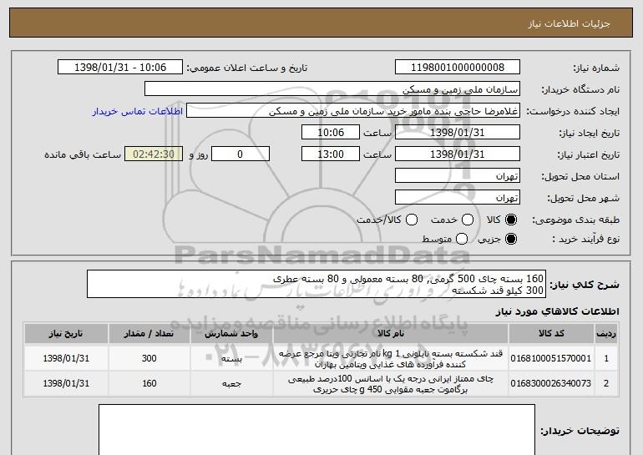Click the نام کالا column header

(391, 333)
